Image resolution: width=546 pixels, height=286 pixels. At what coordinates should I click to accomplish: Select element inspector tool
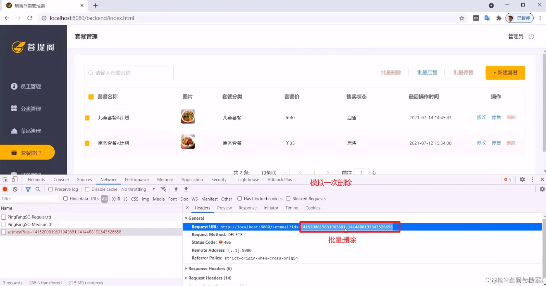(x=5, y=179)
